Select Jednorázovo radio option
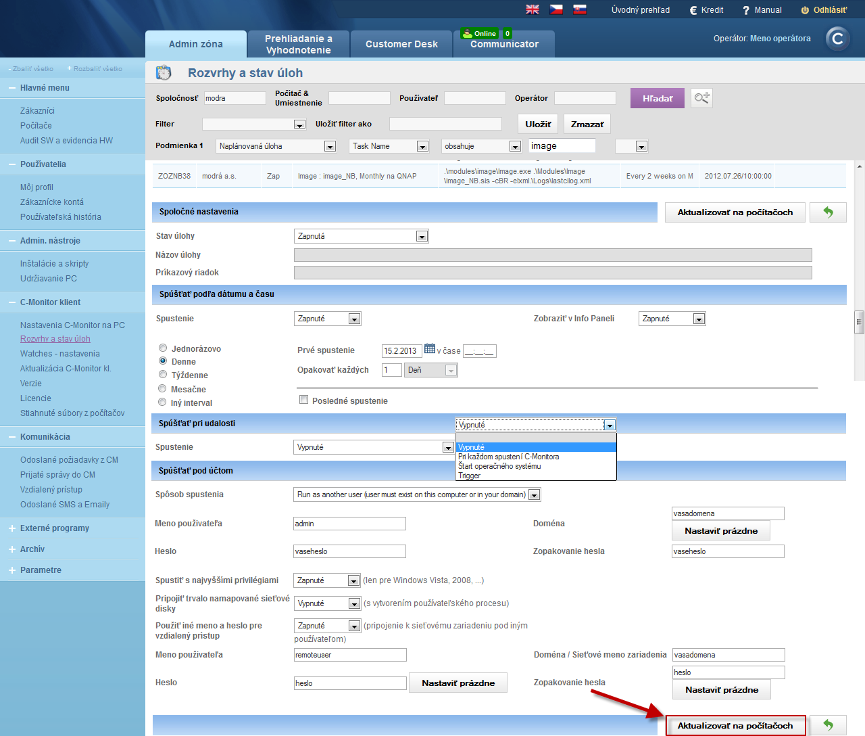The image size is (865, 736). (x=162, y=348)
